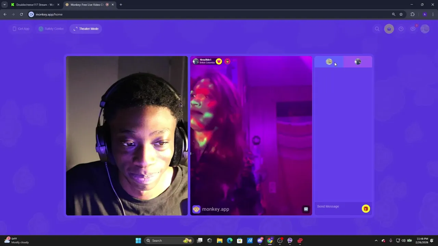Open the tab search dropdown arrow
Viewport: 438px width, 246px height.
[x=4, y=5]
